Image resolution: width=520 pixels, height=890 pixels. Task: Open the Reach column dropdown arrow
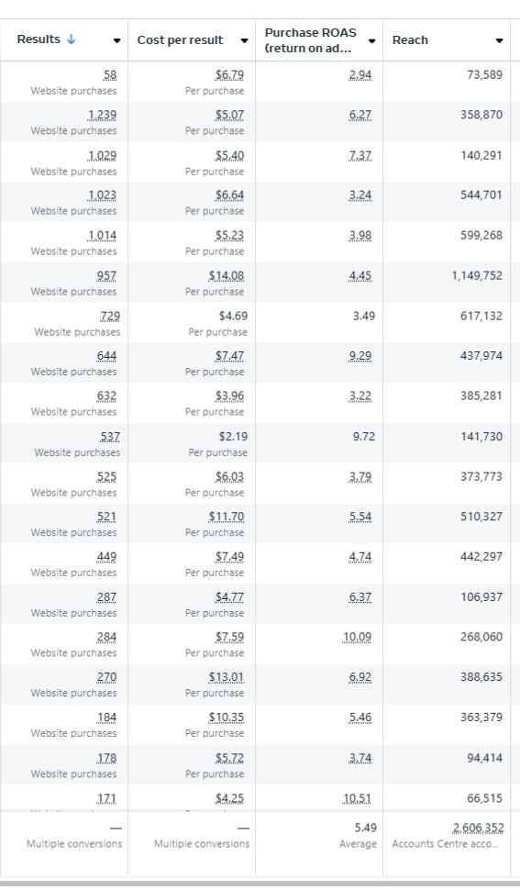point(500,40)
